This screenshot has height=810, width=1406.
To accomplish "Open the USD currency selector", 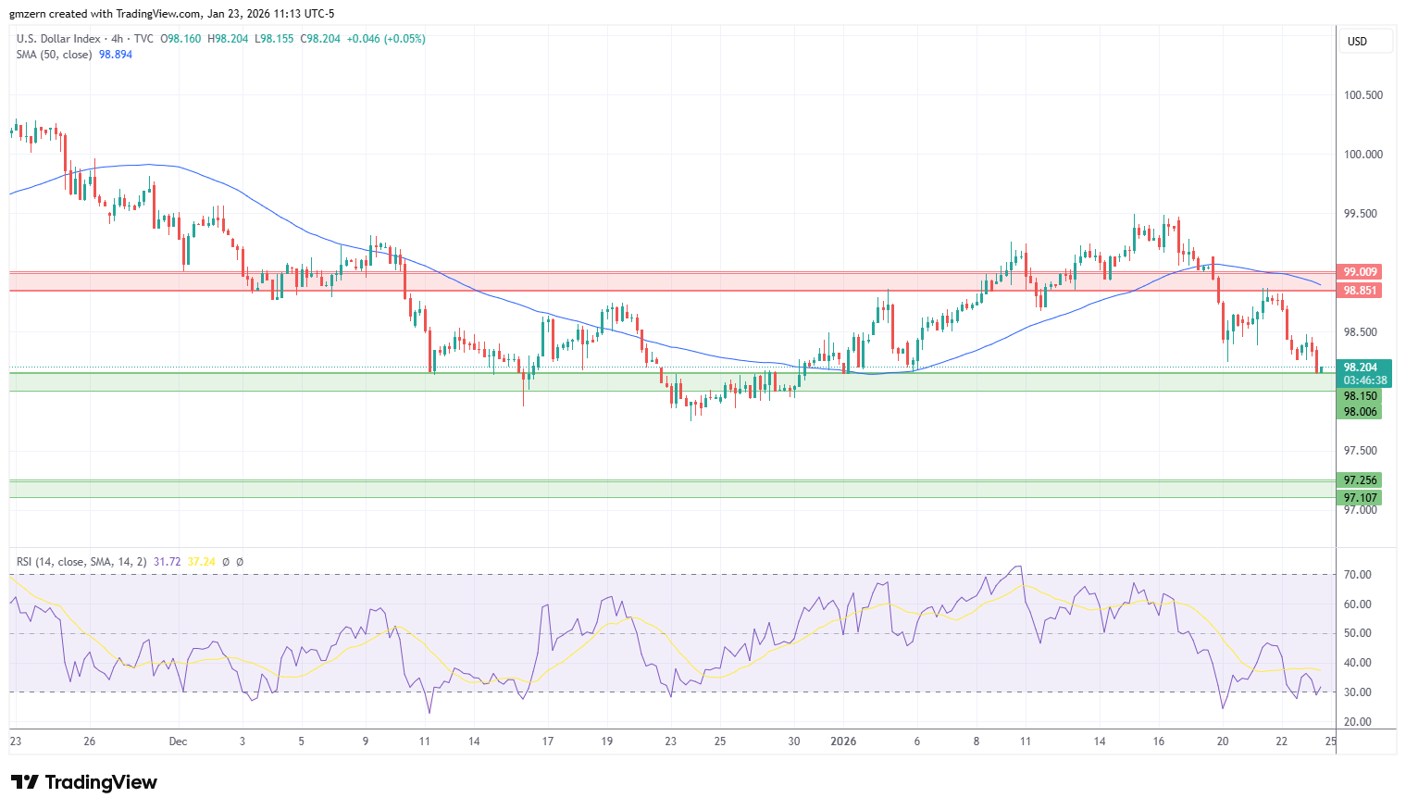I will 1366,42.
